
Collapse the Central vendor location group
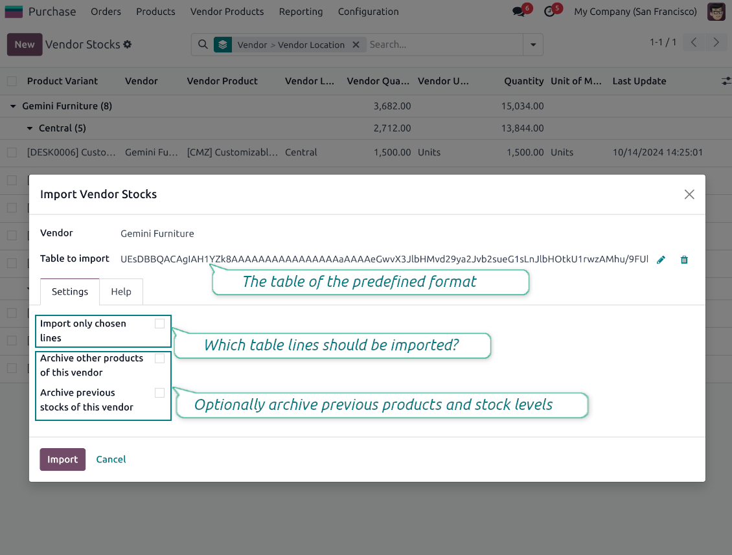pyautogui.click(x=30, y=128)
